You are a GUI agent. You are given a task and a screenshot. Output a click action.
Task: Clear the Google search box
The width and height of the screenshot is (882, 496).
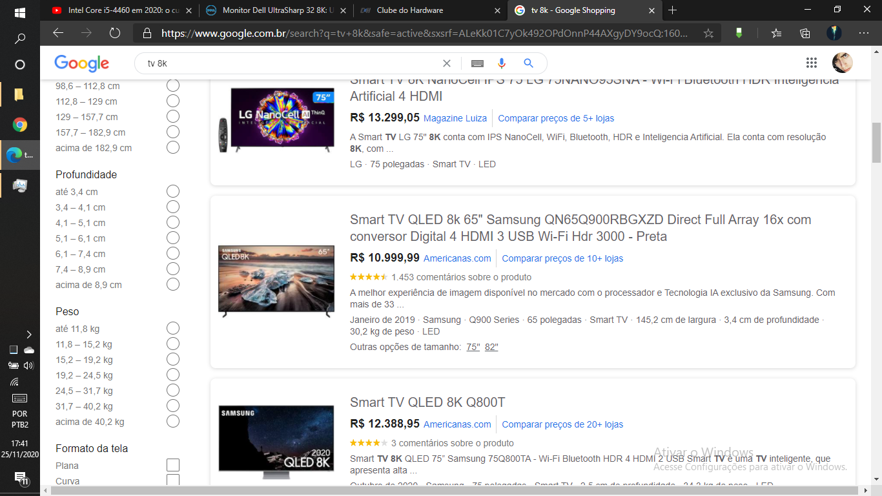tap(446, 63)
